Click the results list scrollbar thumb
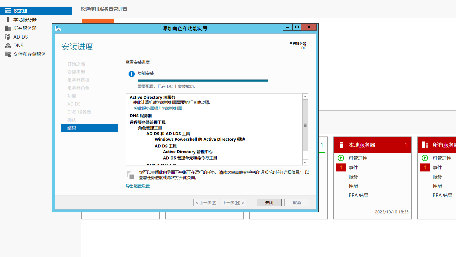The width and height of the screenshot is (456, 257). [305, 125]
